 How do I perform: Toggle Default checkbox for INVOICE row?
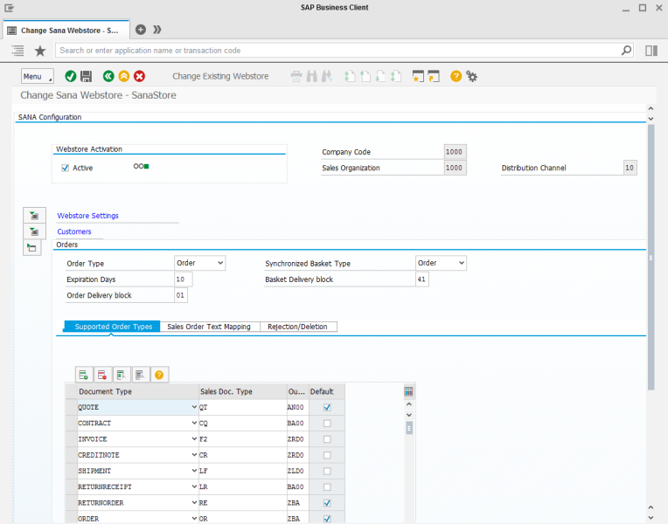pyautogui.click(x=327, y=439)
